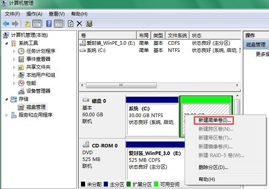
Task: Choose 删除分区(D)... in context menu
Action: [213, 167]
